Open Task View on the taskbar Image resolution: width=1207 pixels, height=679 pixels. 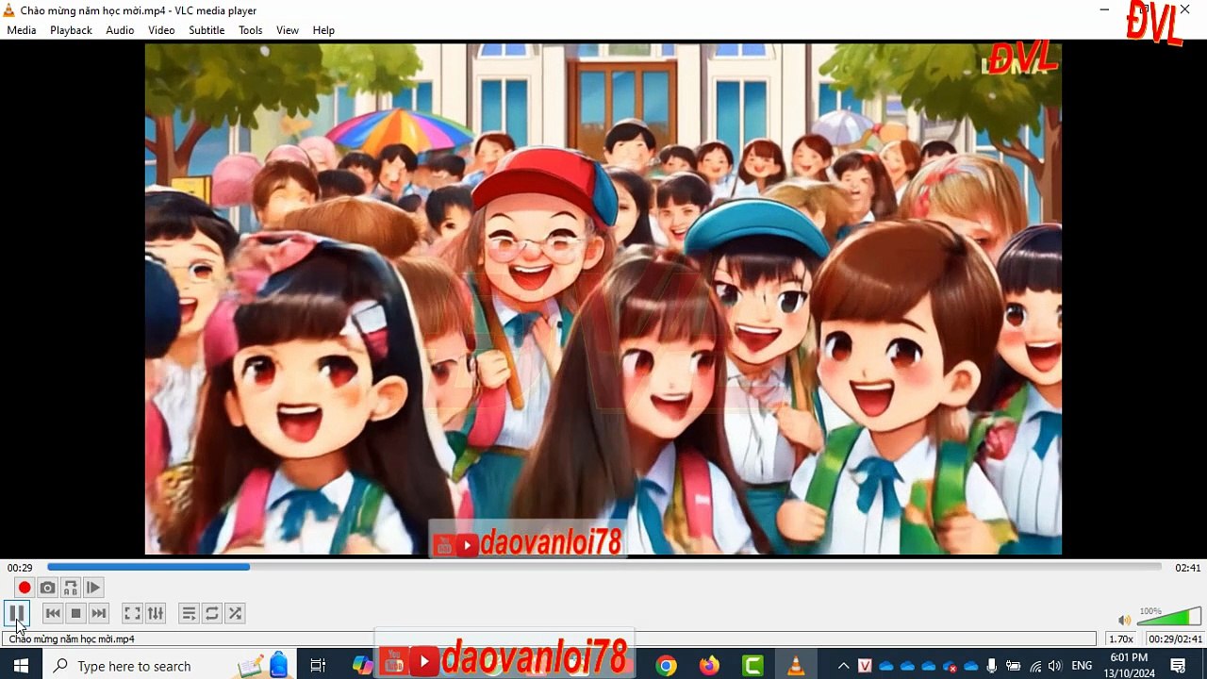coord(318,666)
